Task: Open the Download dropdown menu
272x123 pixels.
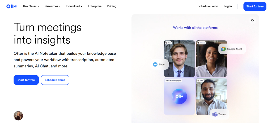Action: (x=74, y=6)
